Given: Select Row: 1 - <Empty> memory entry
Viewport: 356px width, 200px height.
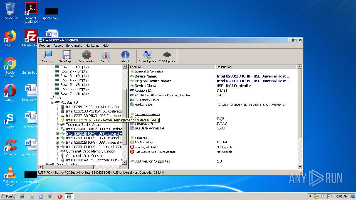Looking at the screenshot, I should [x=75, y=67].
